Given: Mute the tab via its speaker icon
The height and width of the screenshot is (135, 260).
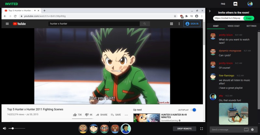Looking at the screenshot, I should [x=35, y=11].
